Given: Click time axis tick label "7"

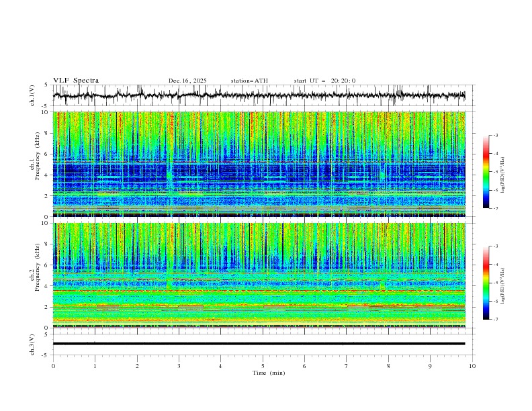Looking at the screenshot, I should (347, 366).
